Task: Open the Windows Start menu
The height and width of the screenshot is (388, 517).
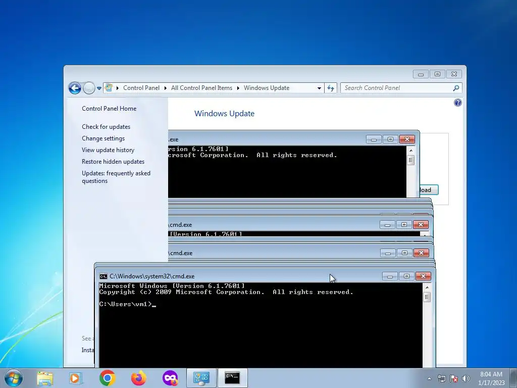Action: tap(14, 378)
